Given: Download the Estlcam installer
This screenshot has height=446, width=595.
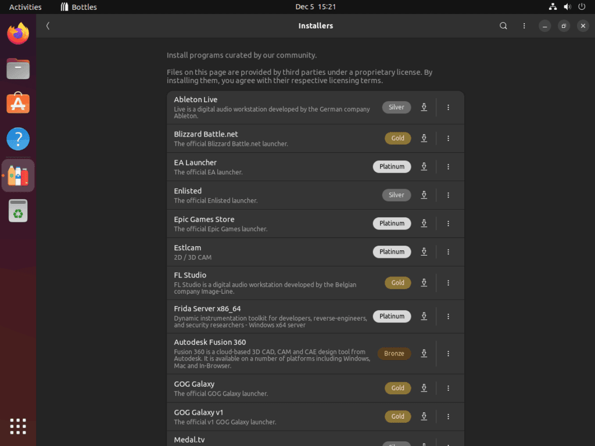Looking at the screenshot, I should pyautogui.click(x=424, y=251).
